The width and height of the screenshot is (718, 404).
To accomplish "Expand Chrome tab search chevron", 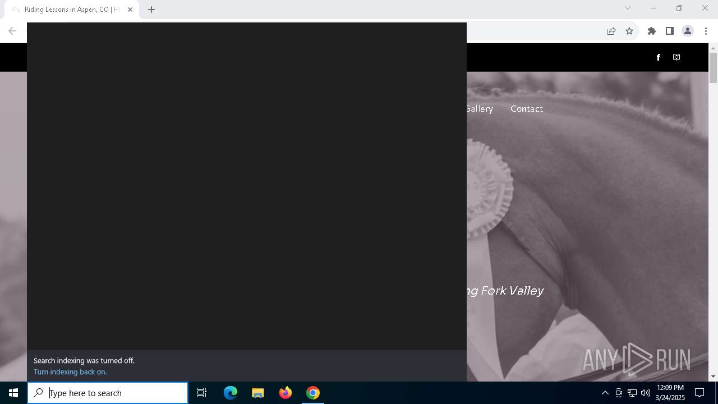I will [628, 8].
